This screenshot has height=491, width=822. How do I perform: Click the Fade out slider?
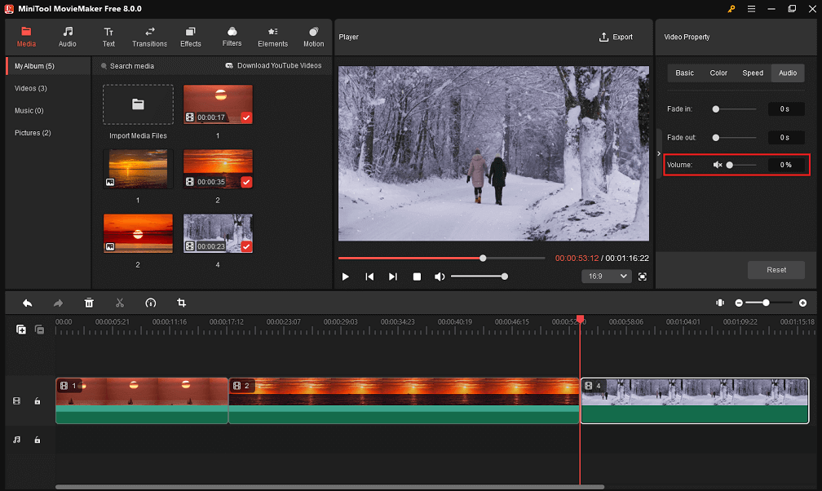point(736,138)
